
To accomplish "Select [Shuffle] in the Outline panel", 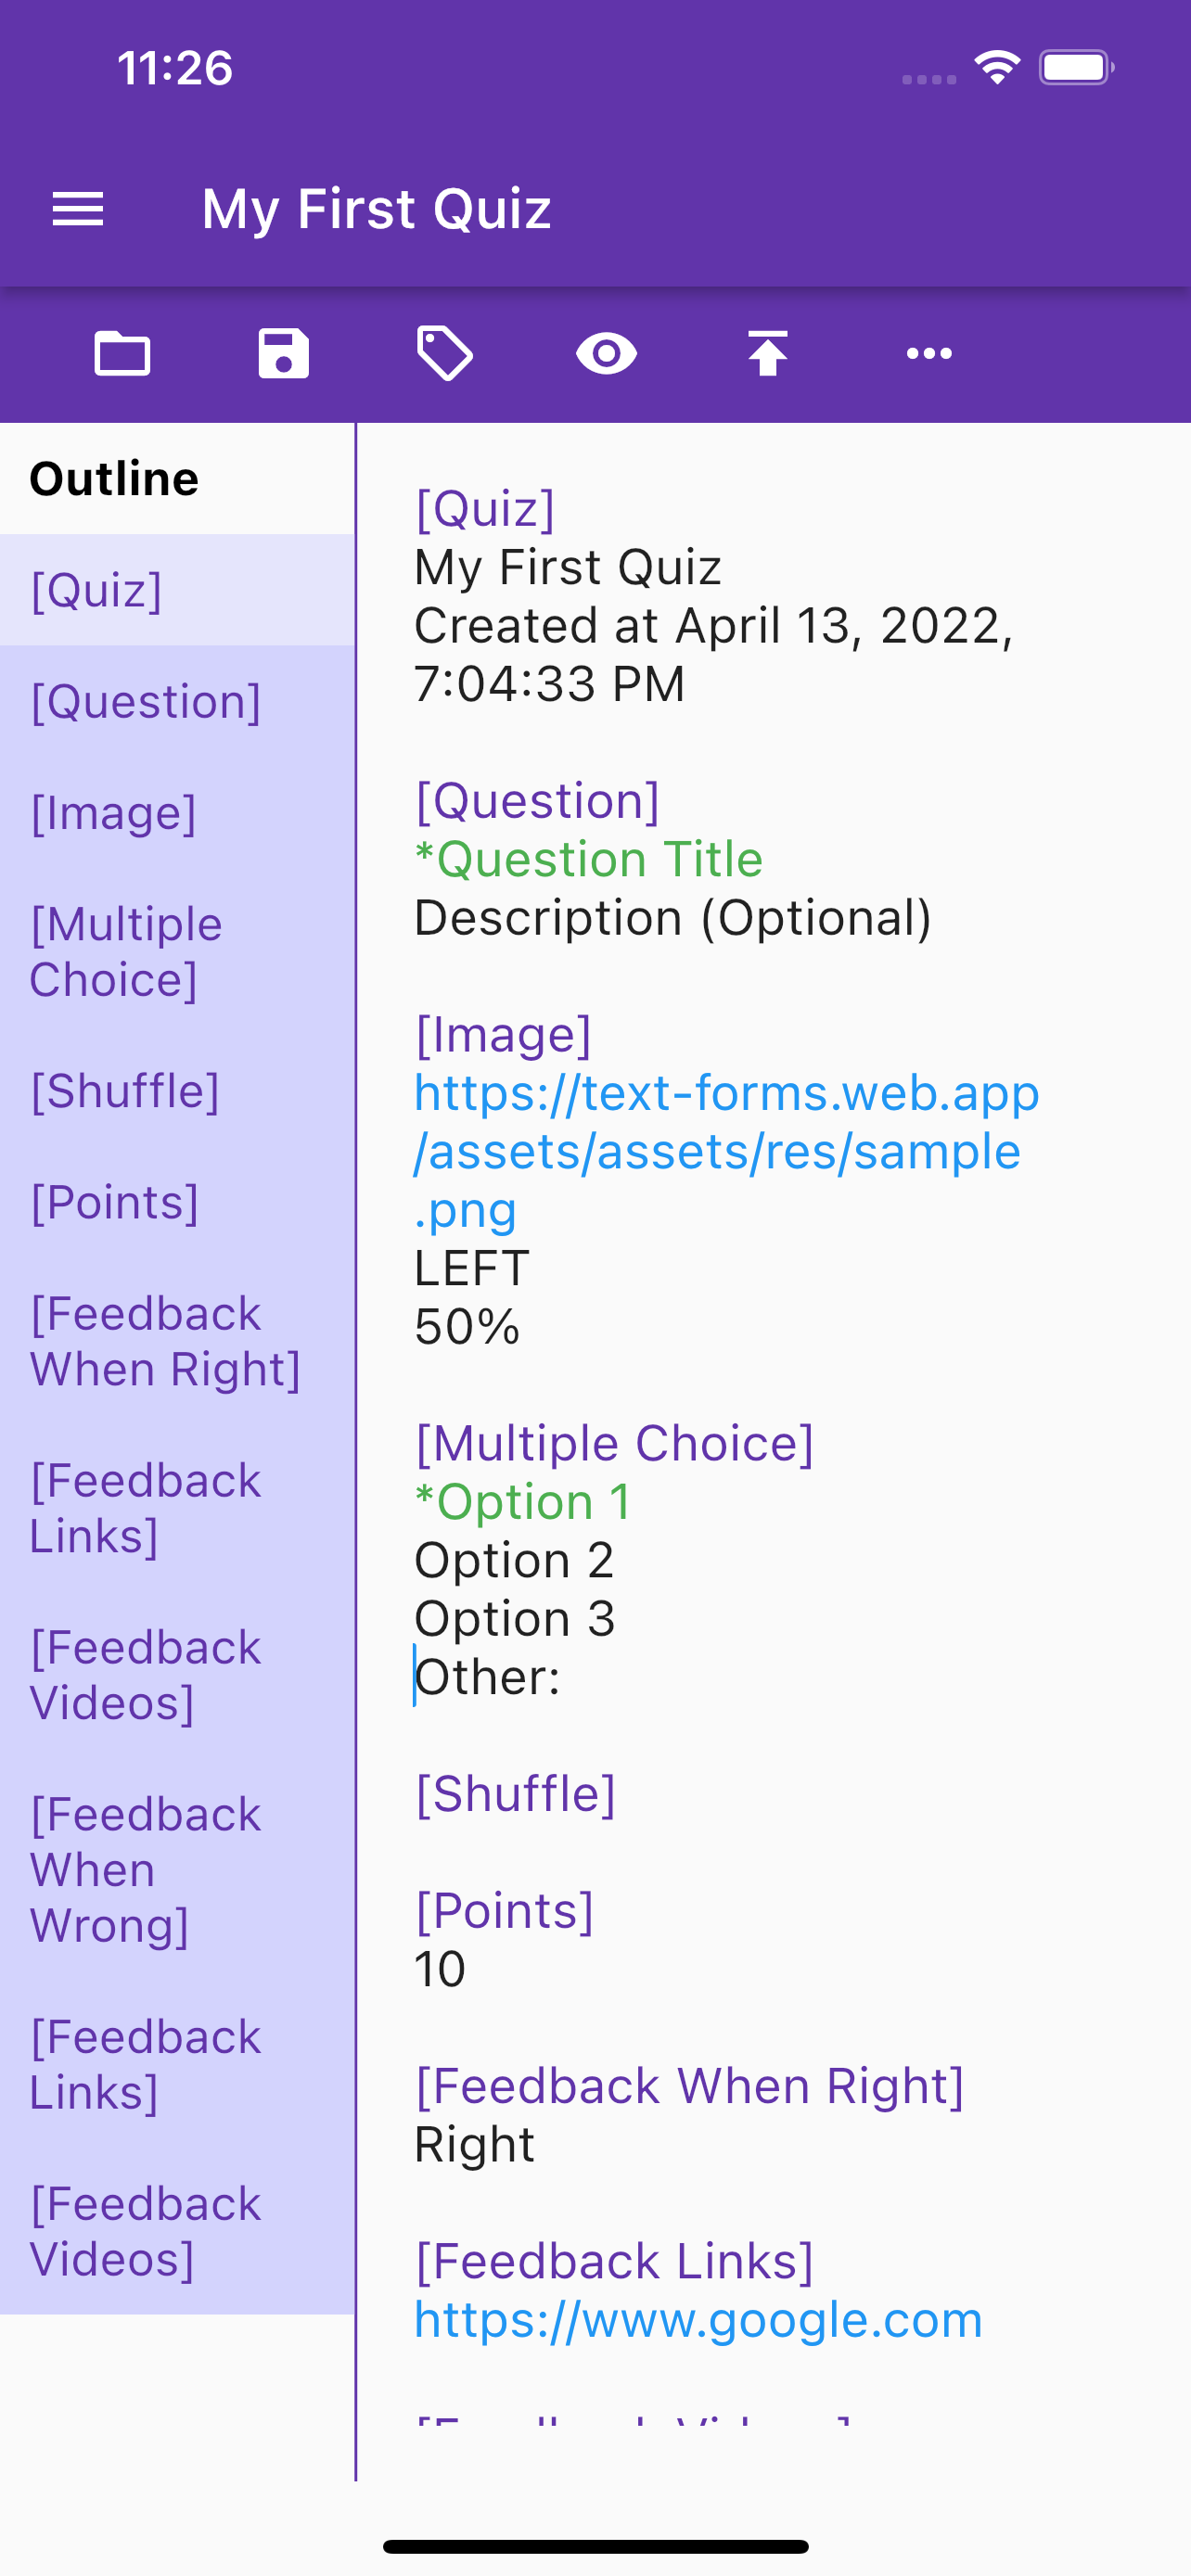I will (122, 1092).
